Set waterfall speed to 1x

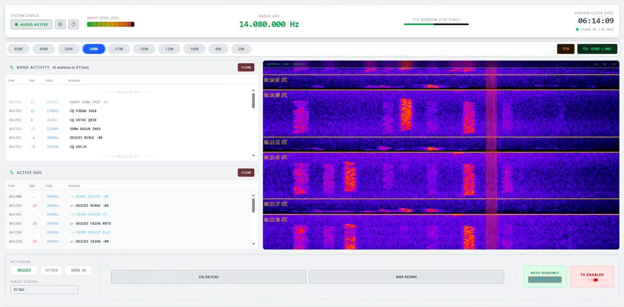(x=596, y=64)
